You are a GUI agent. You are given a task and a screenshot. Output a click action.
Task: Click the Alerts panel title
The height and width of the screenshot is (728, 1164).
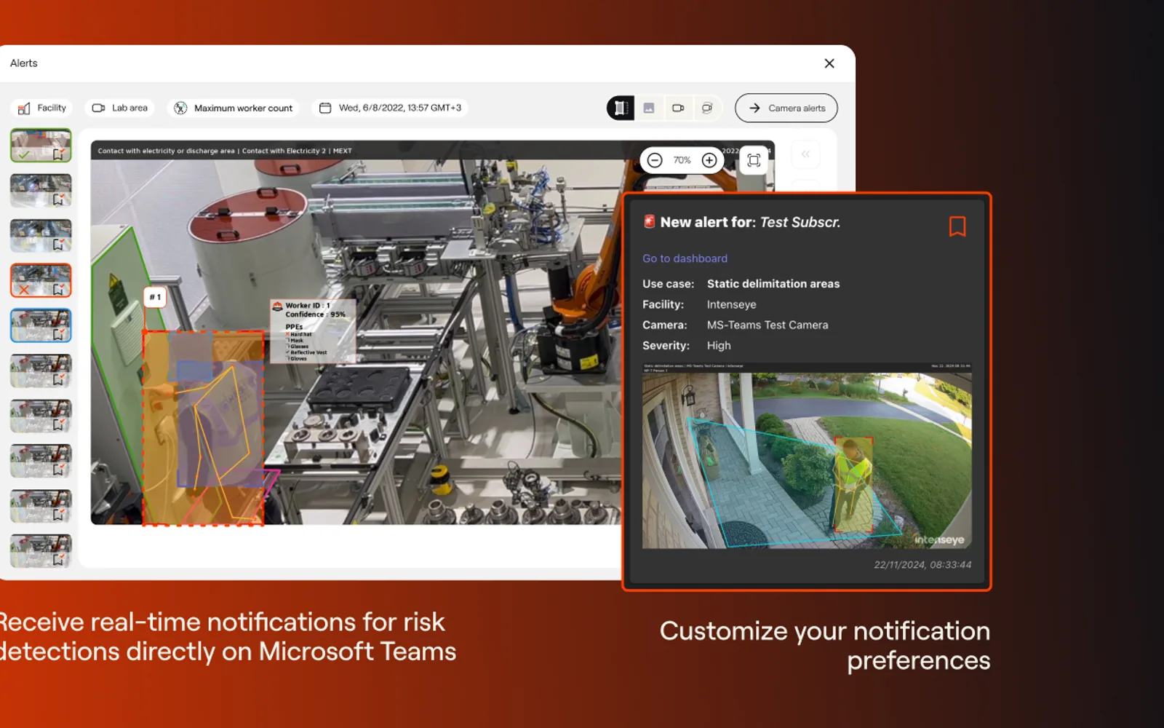24,63
